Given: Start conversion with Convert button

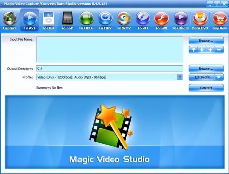Looking at the screenshot, I should 206,88.
